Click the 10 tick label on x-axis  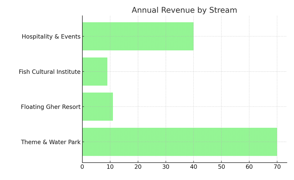[110, 167]
